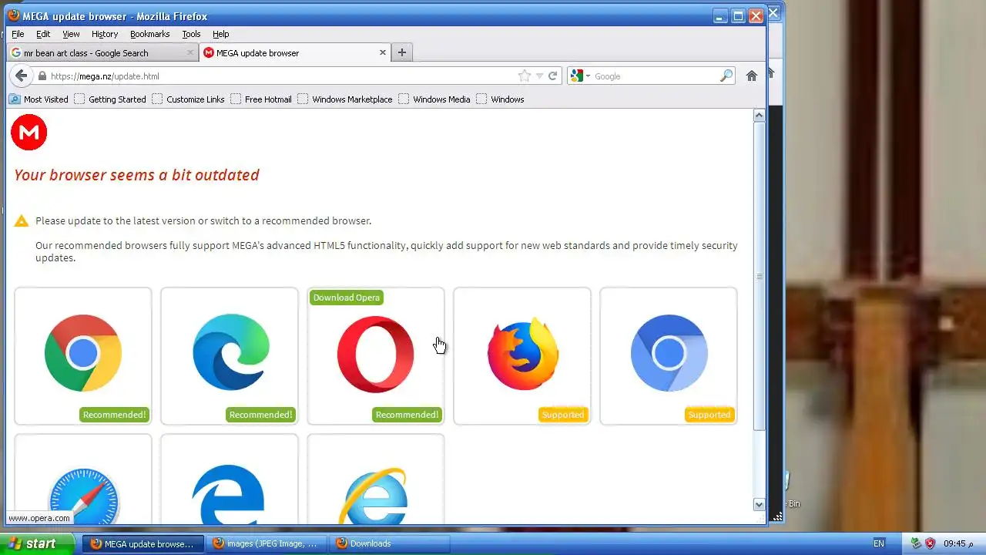
Task: Click the red shield tray icon
Action: click(930, 543)
